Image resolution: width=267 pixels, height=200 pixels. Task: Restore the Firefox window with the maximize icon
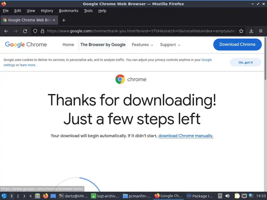click(x=258, y=4)
